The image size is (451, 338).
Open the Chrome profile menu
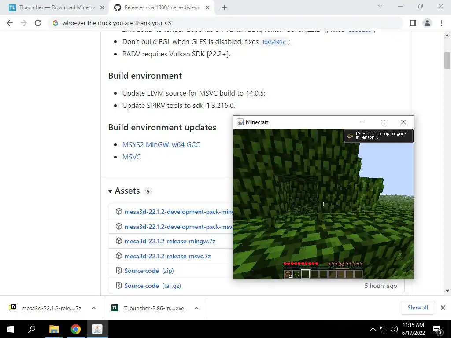(427, 23)
